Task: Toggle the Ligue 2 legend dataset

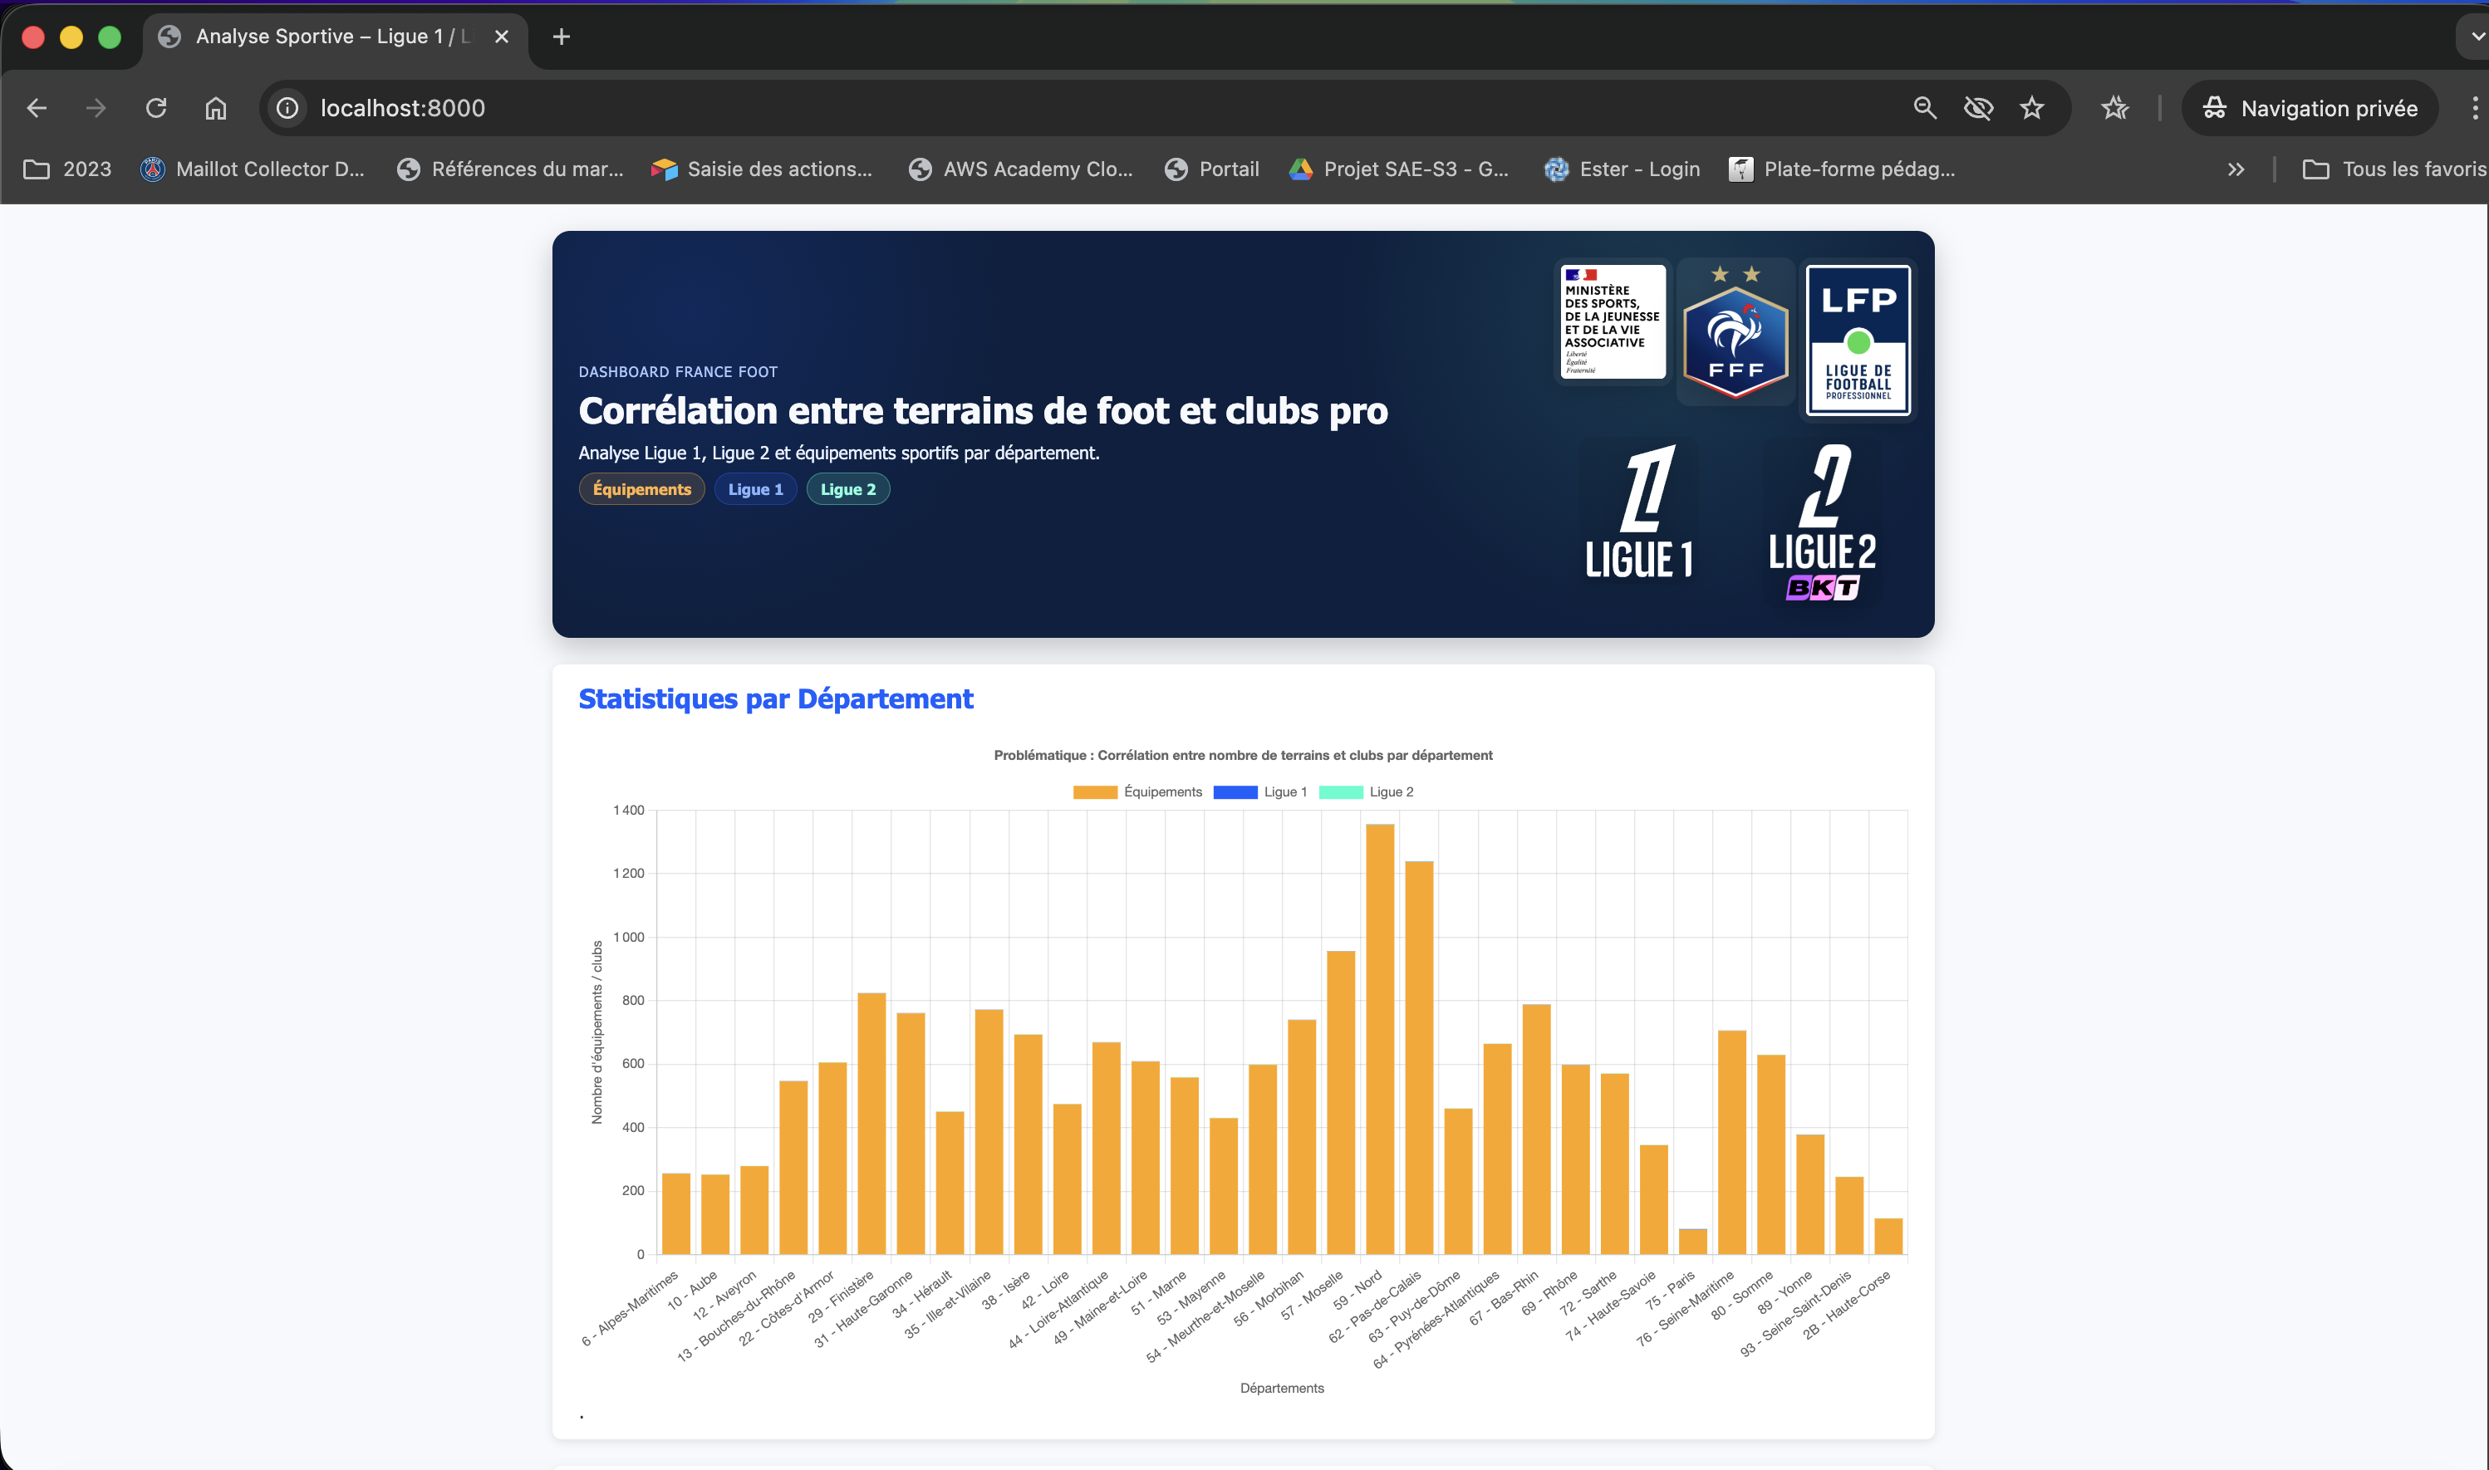Action: (1367, 791)
